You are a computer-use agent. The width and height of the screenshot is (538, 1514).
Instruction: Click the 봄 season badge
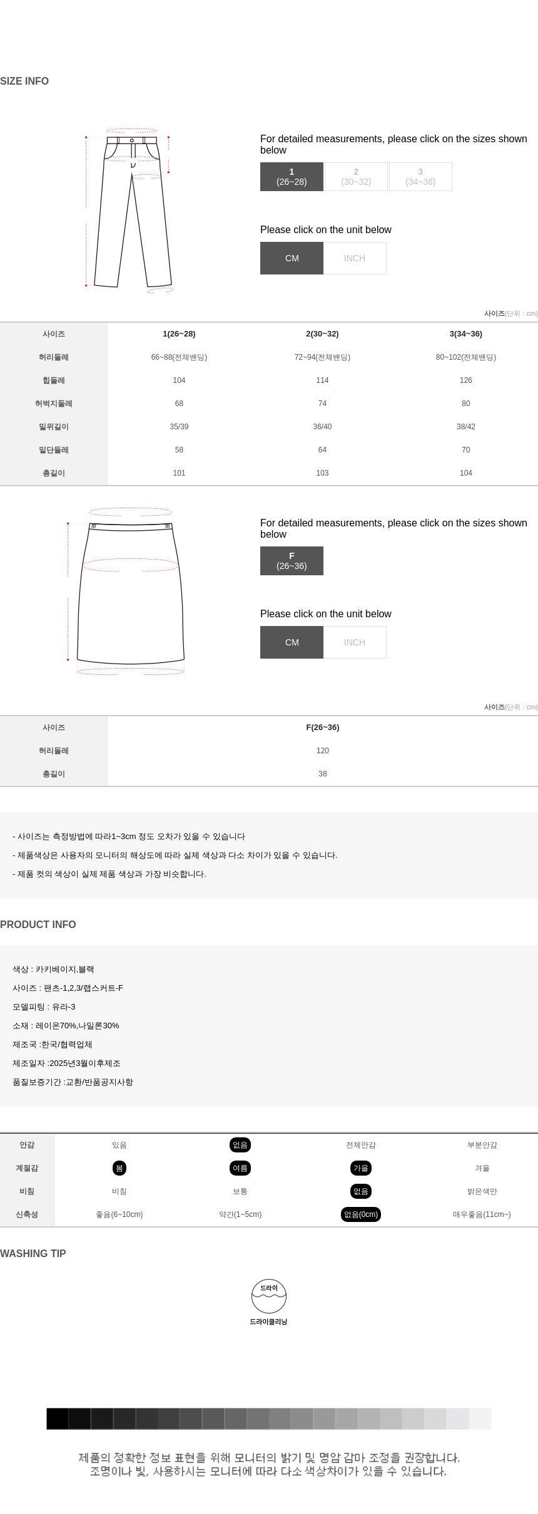point(119,1168)
